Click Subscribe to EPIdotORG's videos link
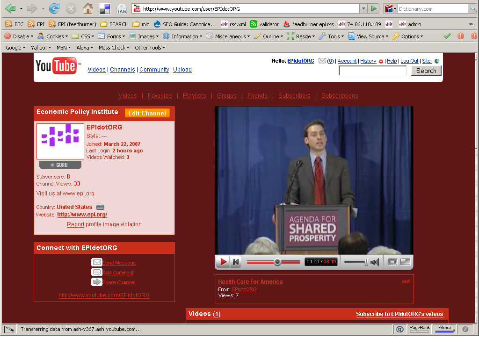The image size is (479, 359). pos(399,314)
